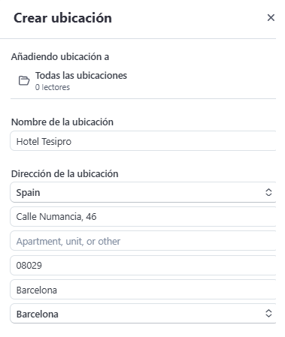Focus the Hotel Tesipro name field

pyautogui.click(x=143, y=141)
